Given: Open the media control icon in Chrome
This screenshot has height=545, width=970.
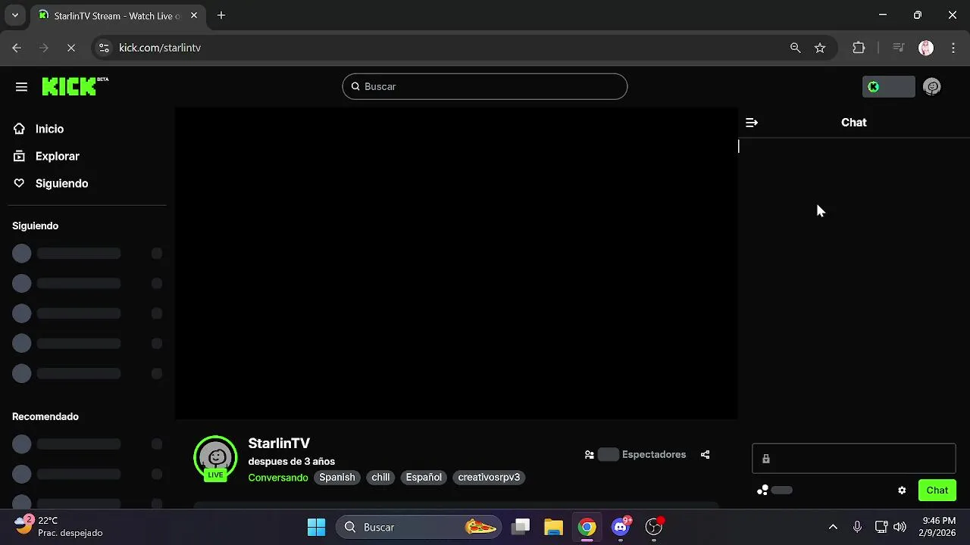Looking at the screenshot, I should (899, 48).
